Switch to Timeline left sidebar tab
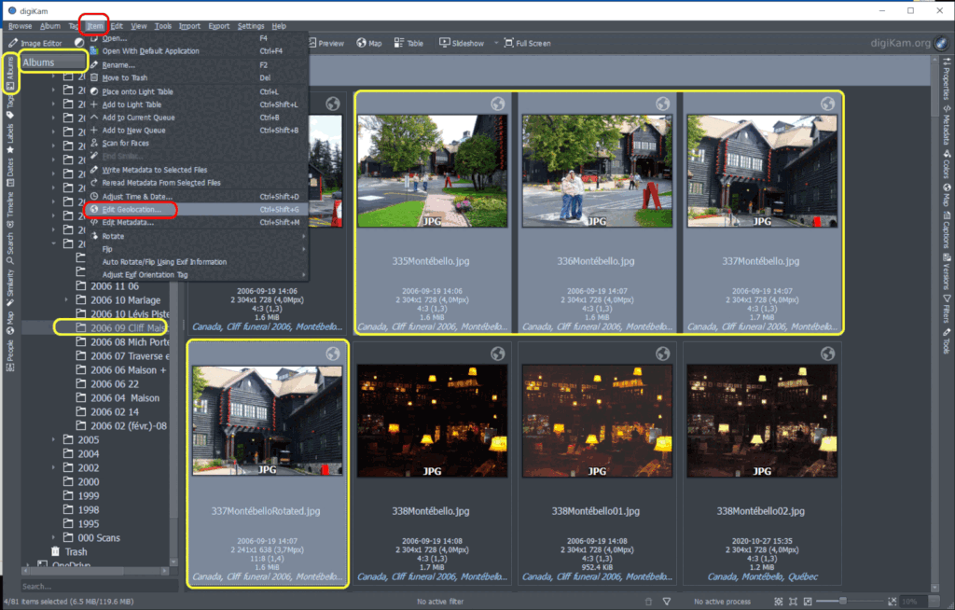The image size is (955, 610). [x=10, y=203]
